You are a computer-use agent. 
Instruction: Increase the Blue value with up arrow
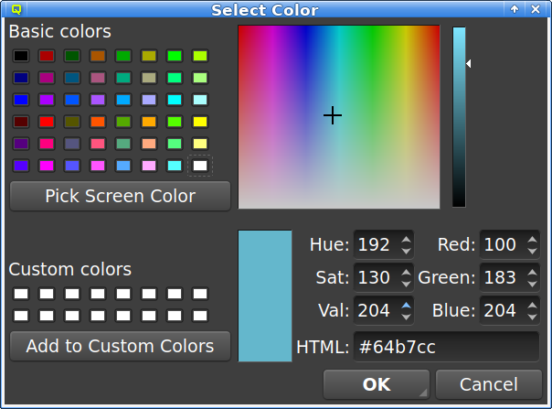pos(532,305)
